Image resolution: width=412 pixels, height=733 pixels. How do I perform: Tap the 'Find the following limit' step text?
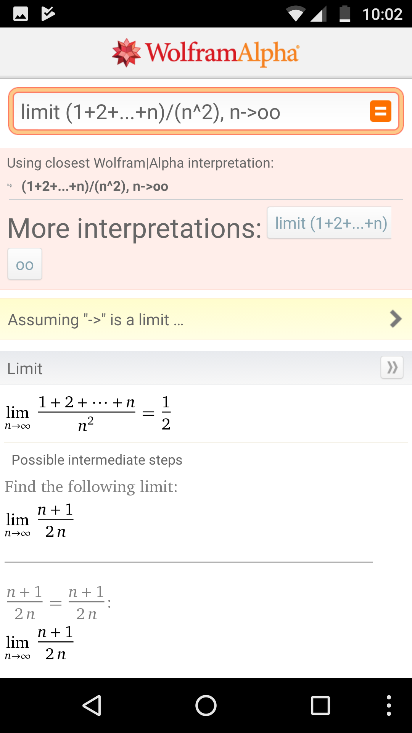pos(91,487)
